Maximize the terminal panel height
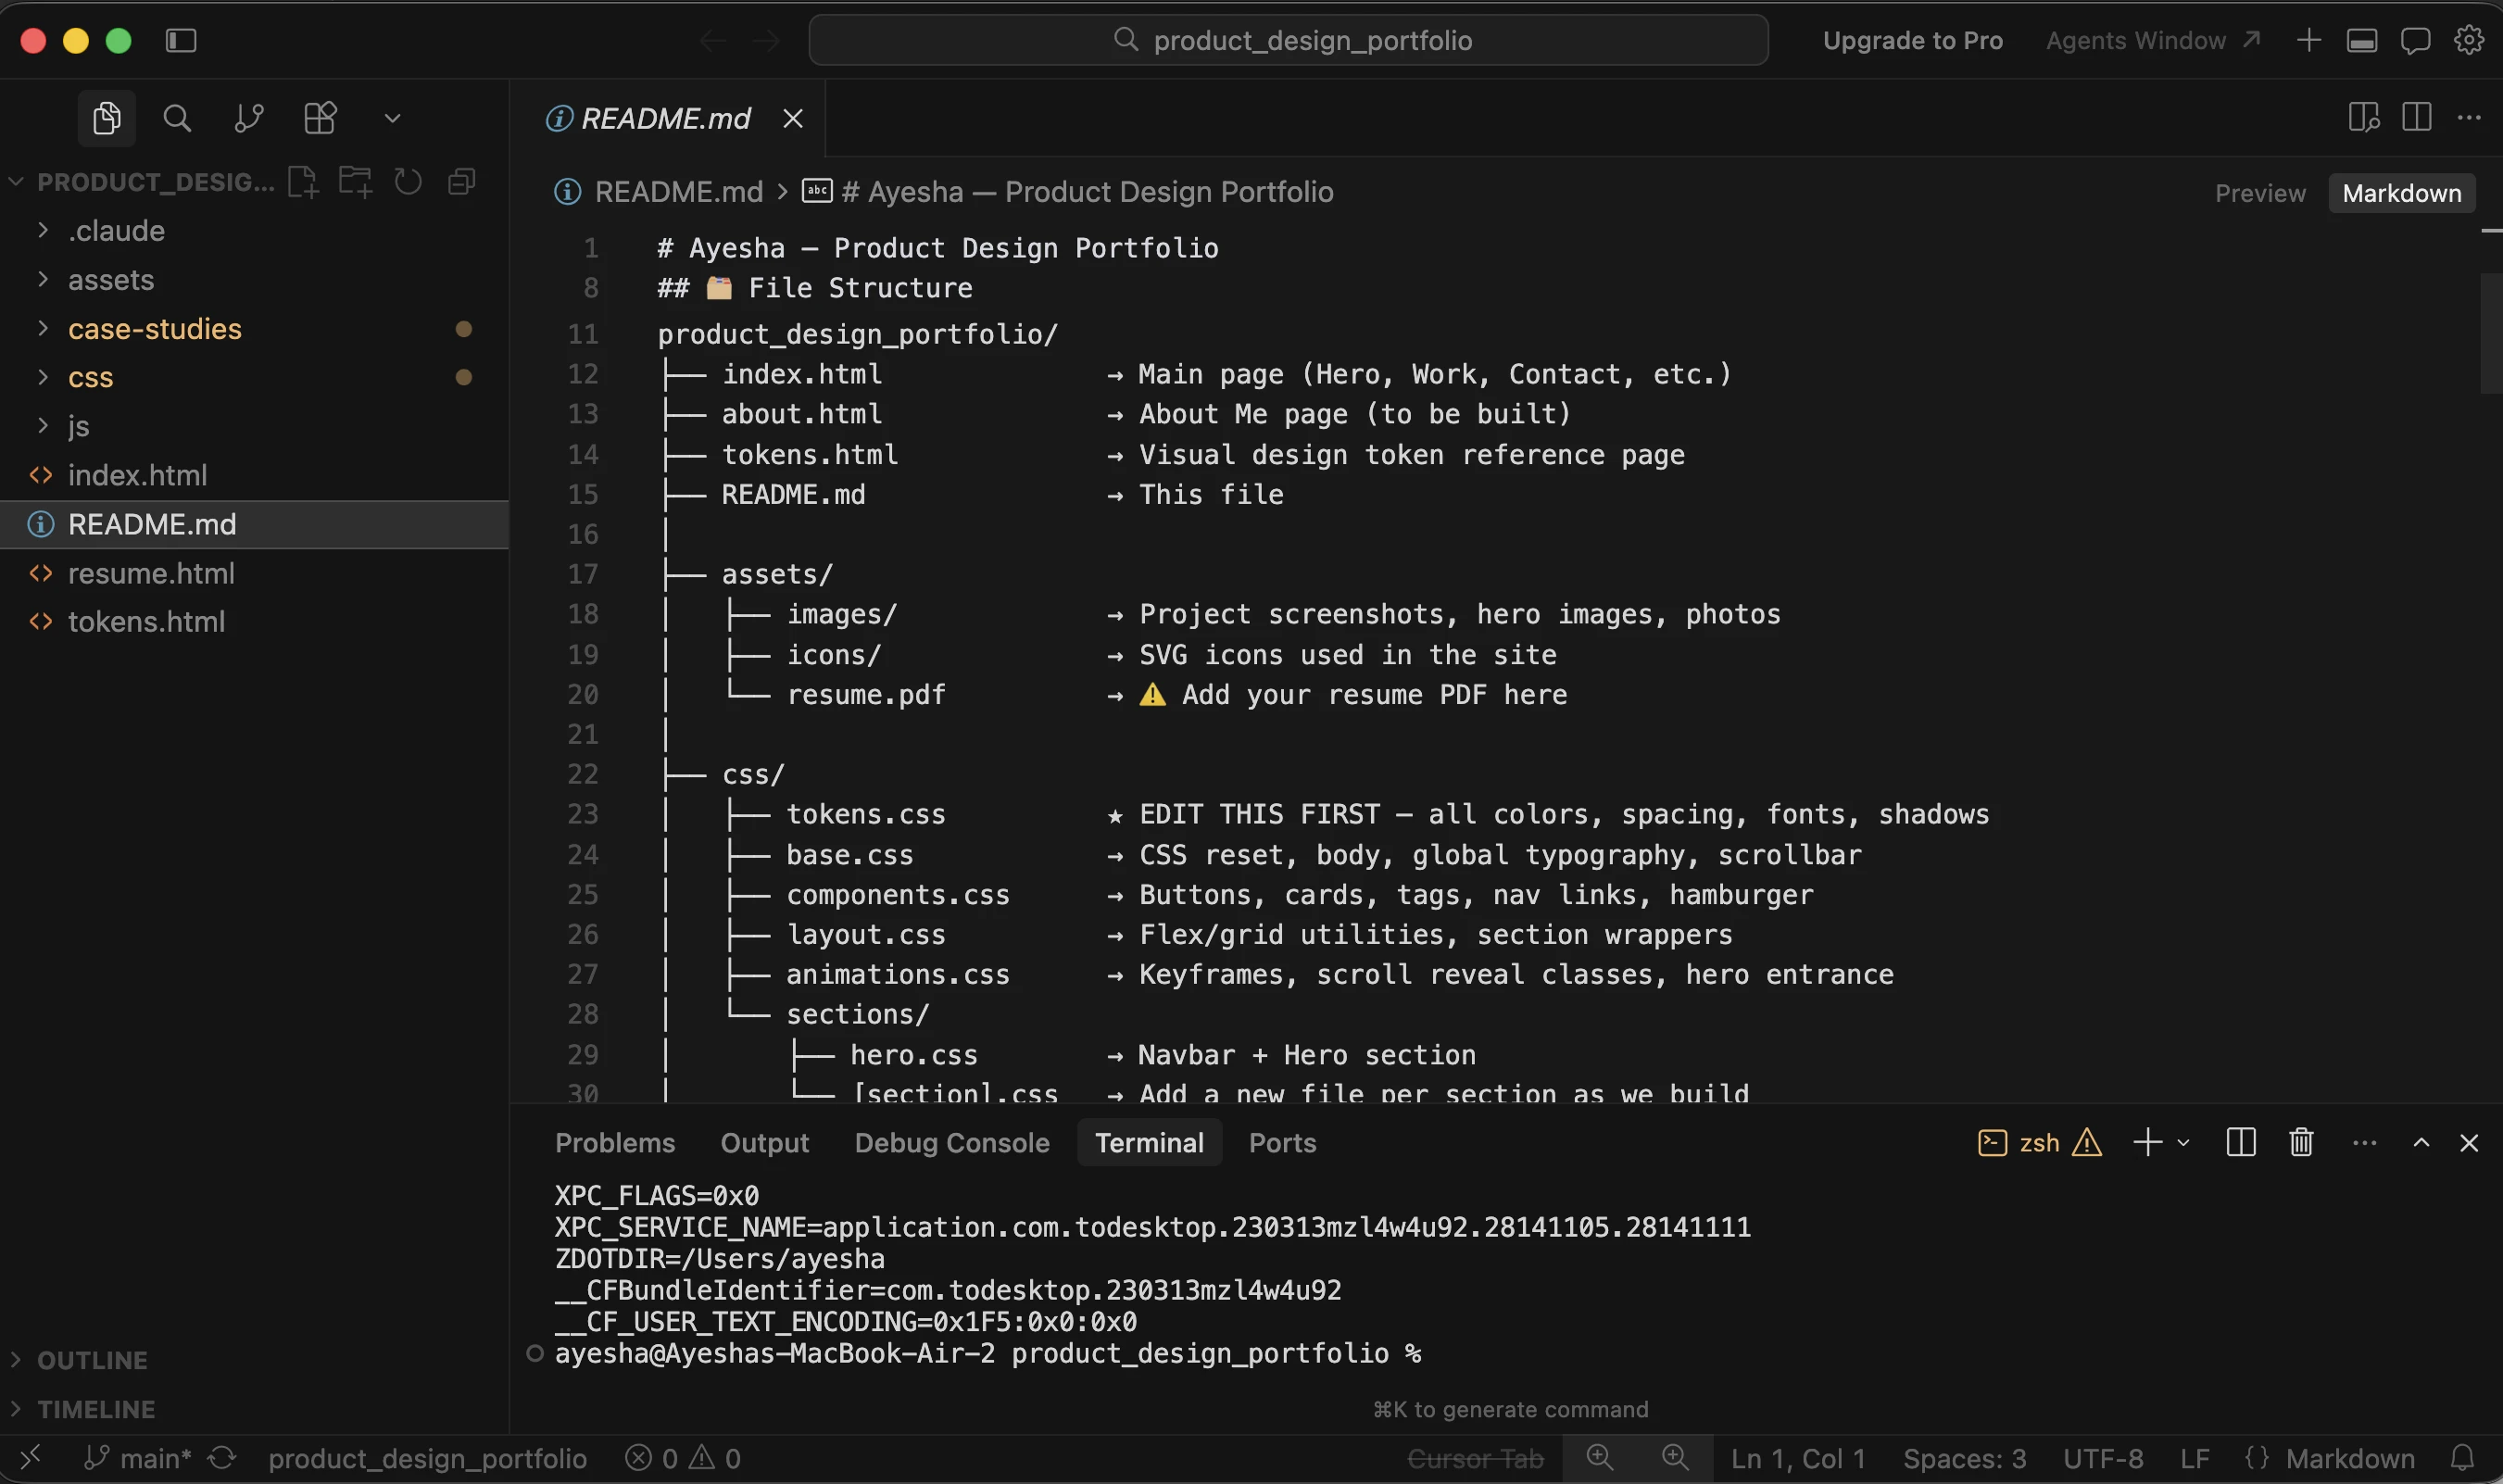The width and height of the screenshot is (2503, 1484). [2421, 1142]
